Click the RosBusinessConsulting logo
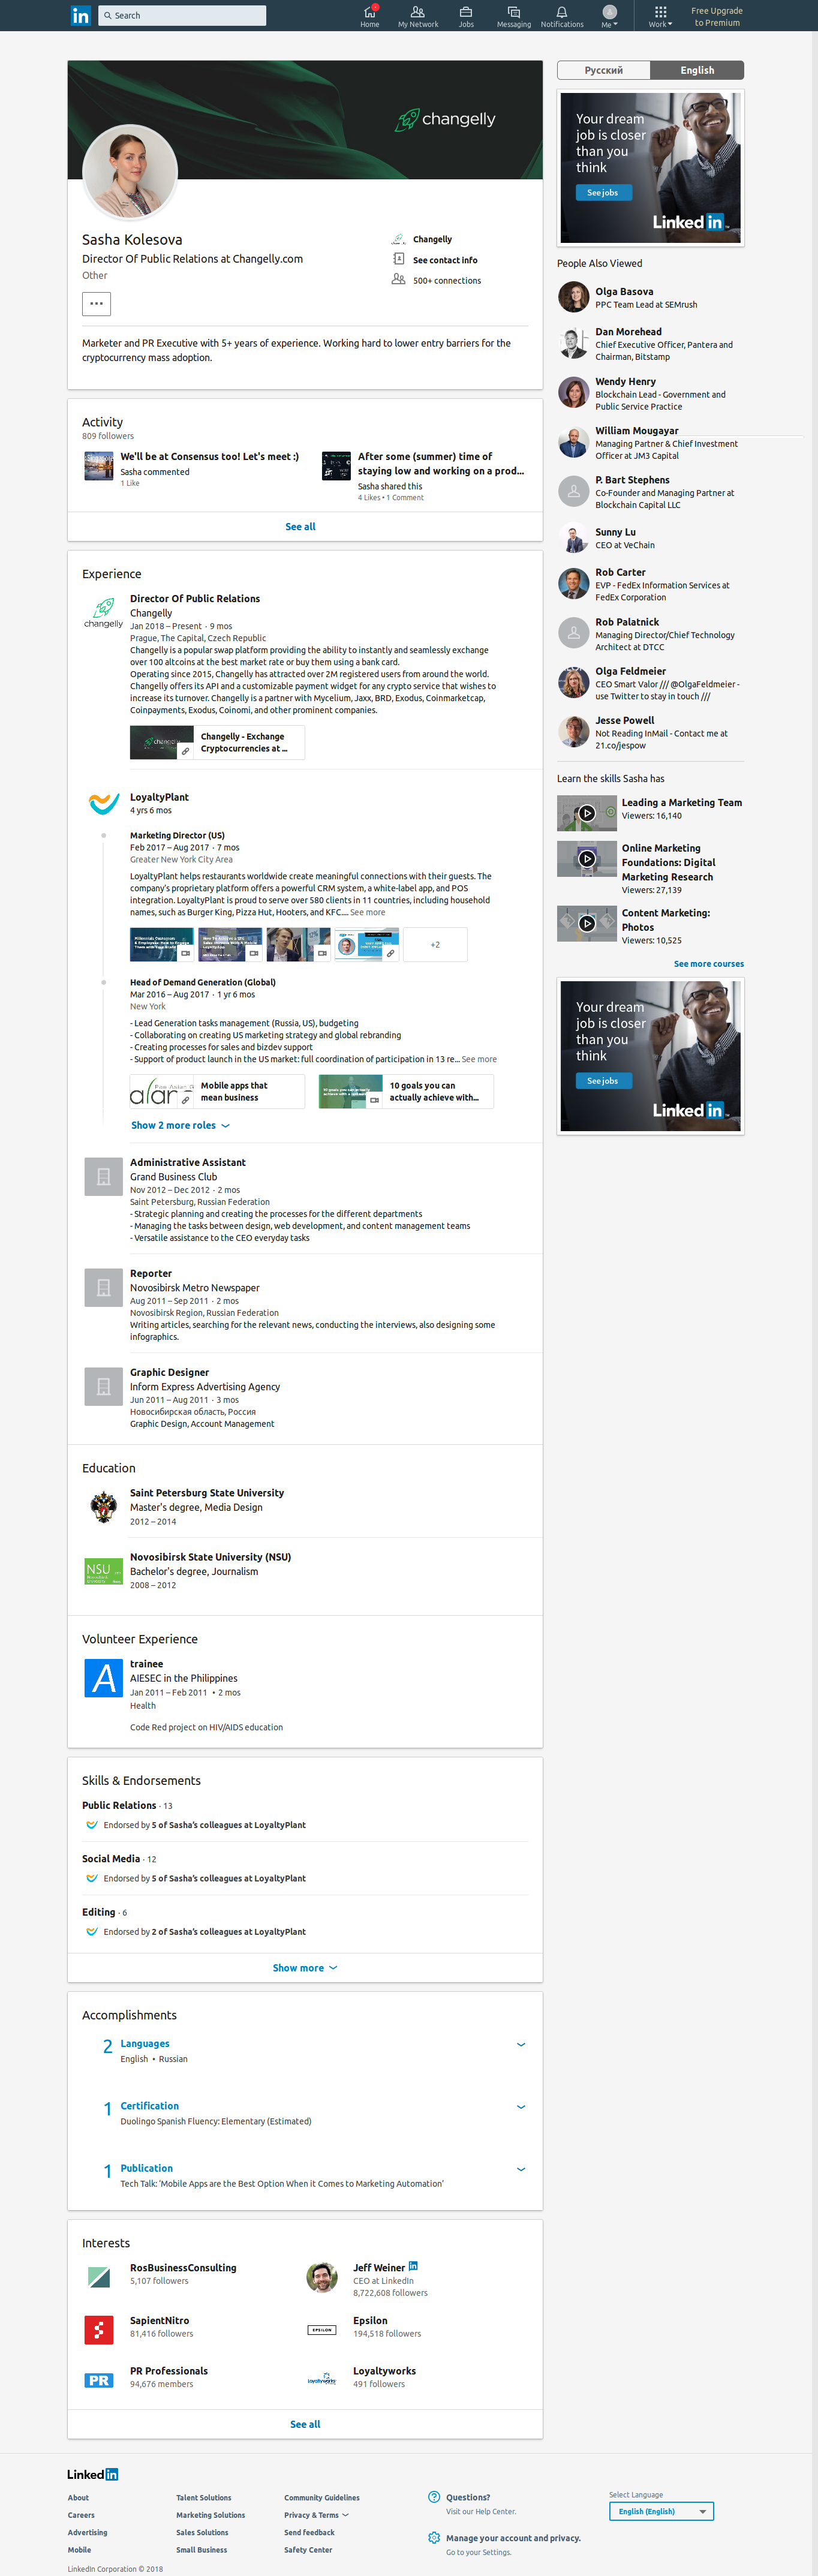 (99, 2277)
